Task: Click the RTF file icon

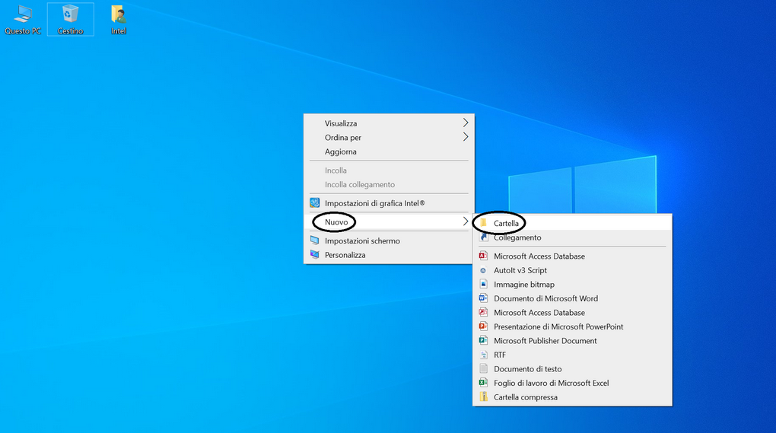Action: click(484, 355)
